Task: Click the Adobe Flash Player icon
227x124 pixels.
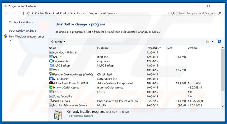Action: 51,83
